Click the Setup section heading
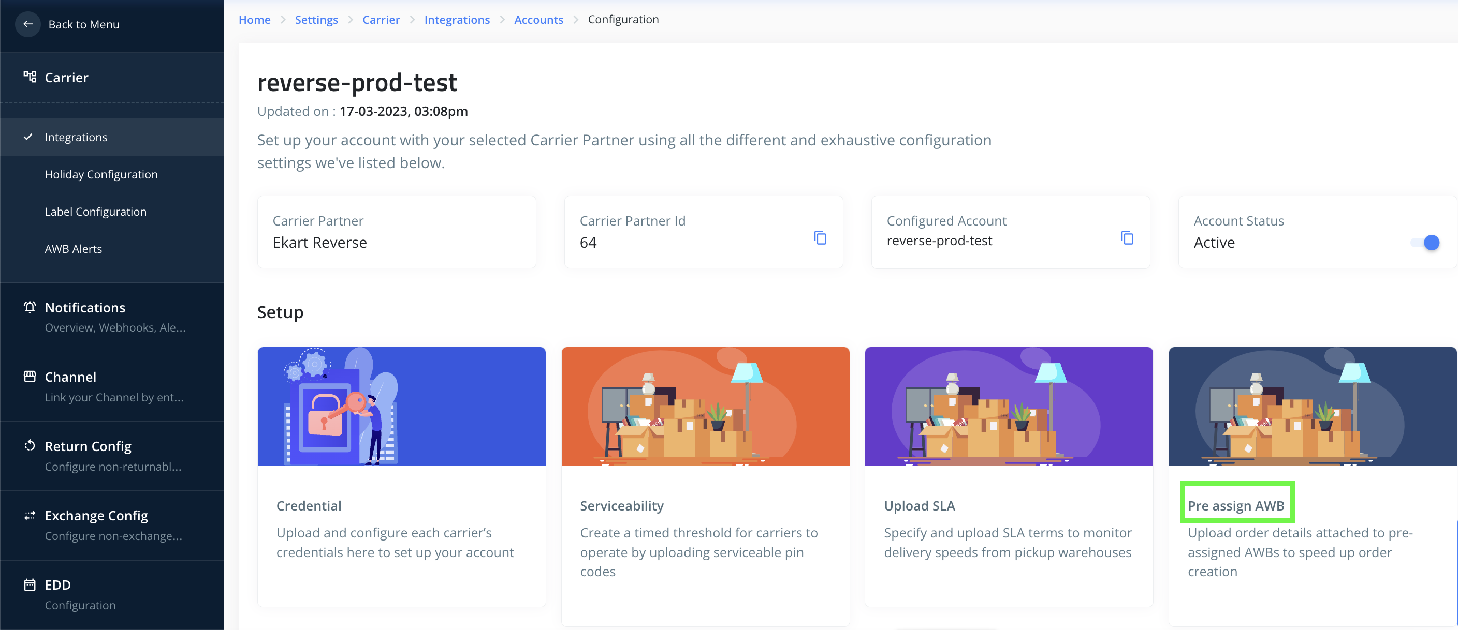Viewport: 1458px width, 630px height. point(280,312)
